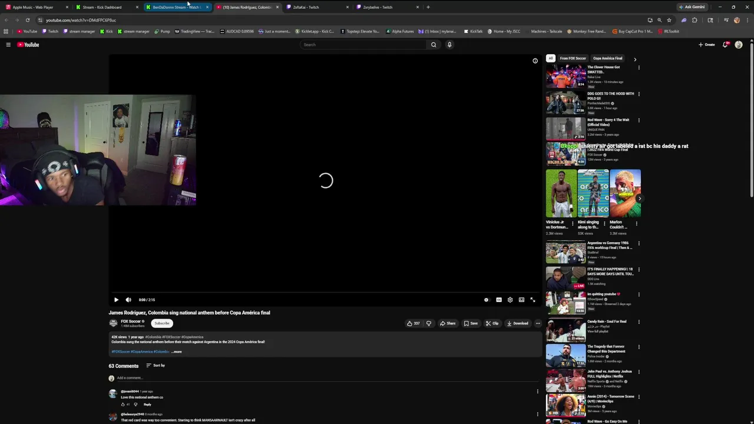Switch to theater mode

coord(521,300)
